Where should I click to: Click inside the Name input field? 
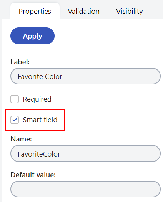click(85, 153)
